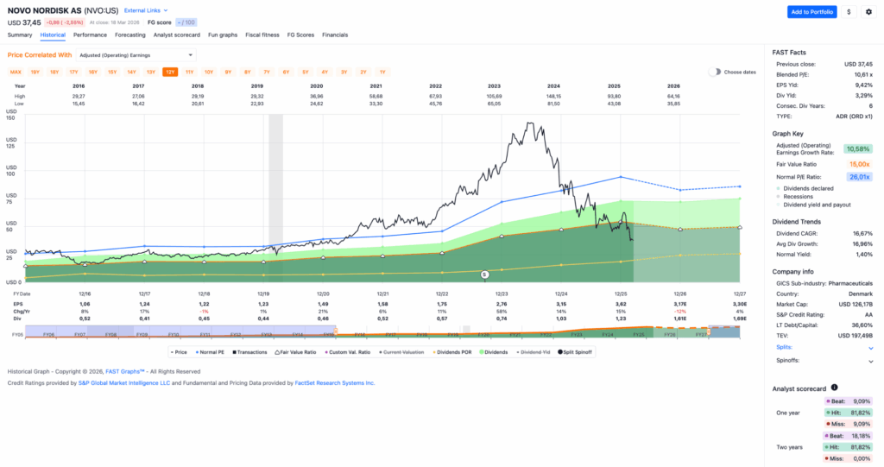
Task: Open the FAST Graphs copyright link
Action: 125,372
